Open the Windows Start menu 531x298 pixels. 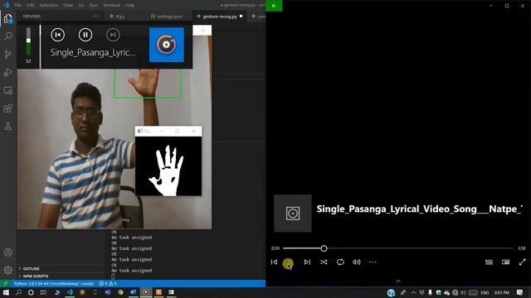coord(6,292)
